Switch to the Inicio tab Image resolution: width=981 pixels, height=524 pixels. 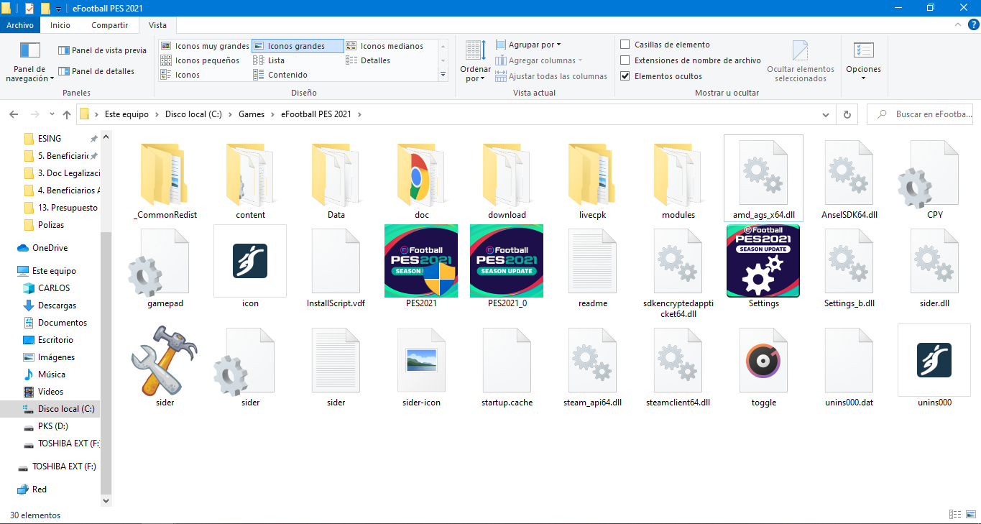click(x=60, y=24)
